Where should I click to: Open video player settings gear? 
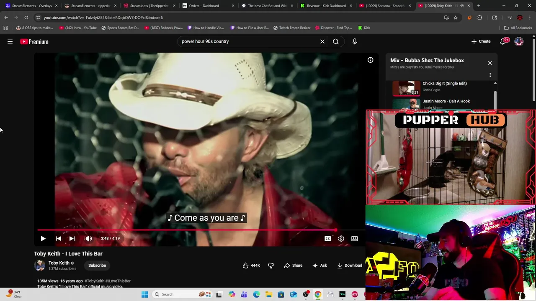[x=341, y=238]
